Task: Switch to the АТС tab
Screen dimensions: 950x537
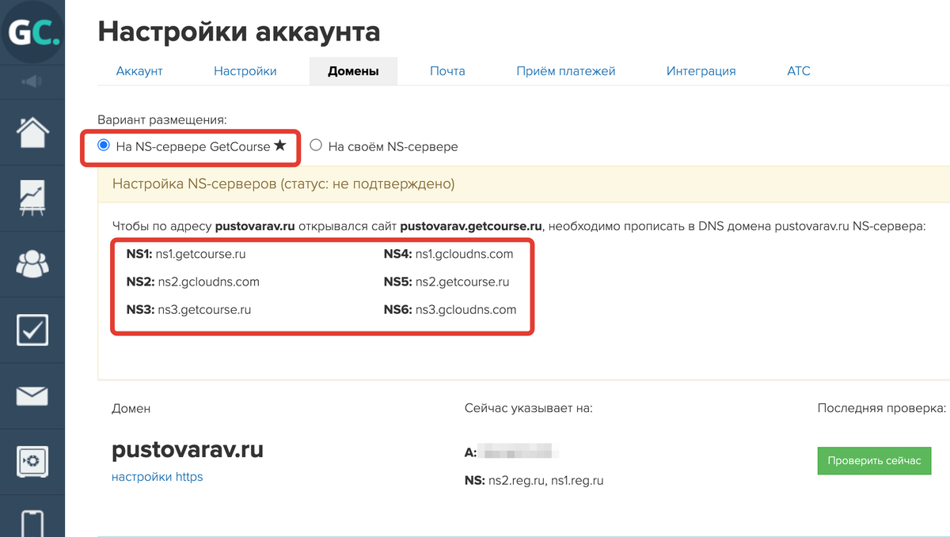Action: tap(799, 71)
